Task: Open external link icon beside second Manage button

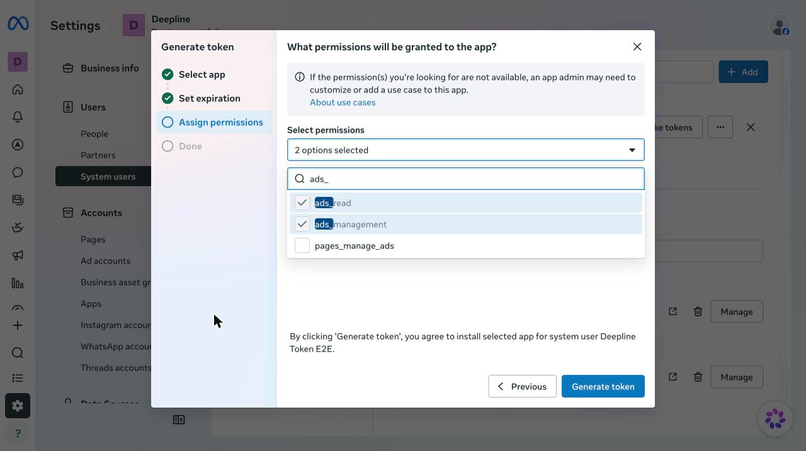Action: 673,377
